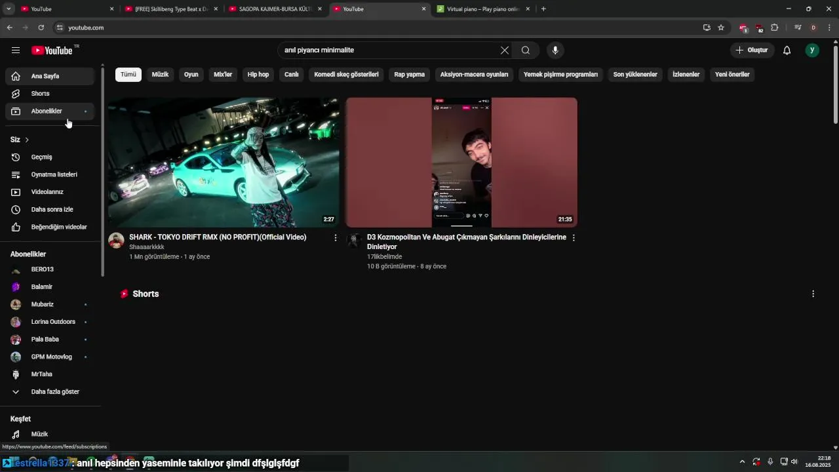The width and height of the screenshot is (839, 472).
Task: Open YouTube notifications bell
Action: 787,50
